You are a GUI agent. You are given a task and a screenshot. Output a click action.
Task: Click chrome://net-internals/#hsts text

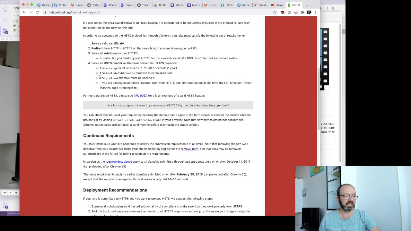pyautogui.click(x=137, y=120)
